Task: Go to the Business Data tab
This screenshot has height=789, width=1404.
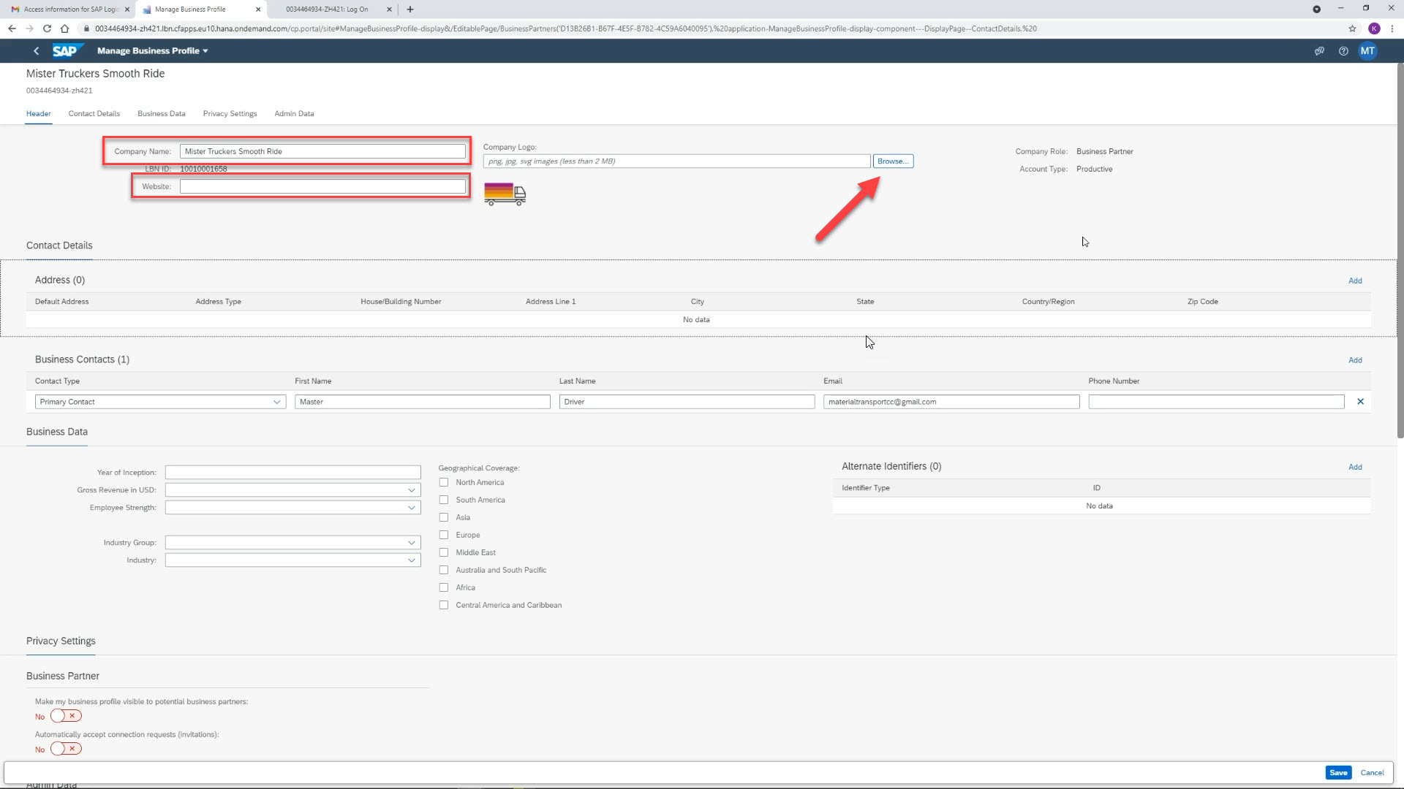Action: (162, 114)
